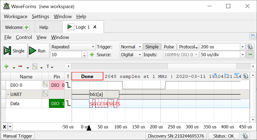The image size is (257, 140).
Task: Click the buffer count field showing 10
Action: (66, 55)
